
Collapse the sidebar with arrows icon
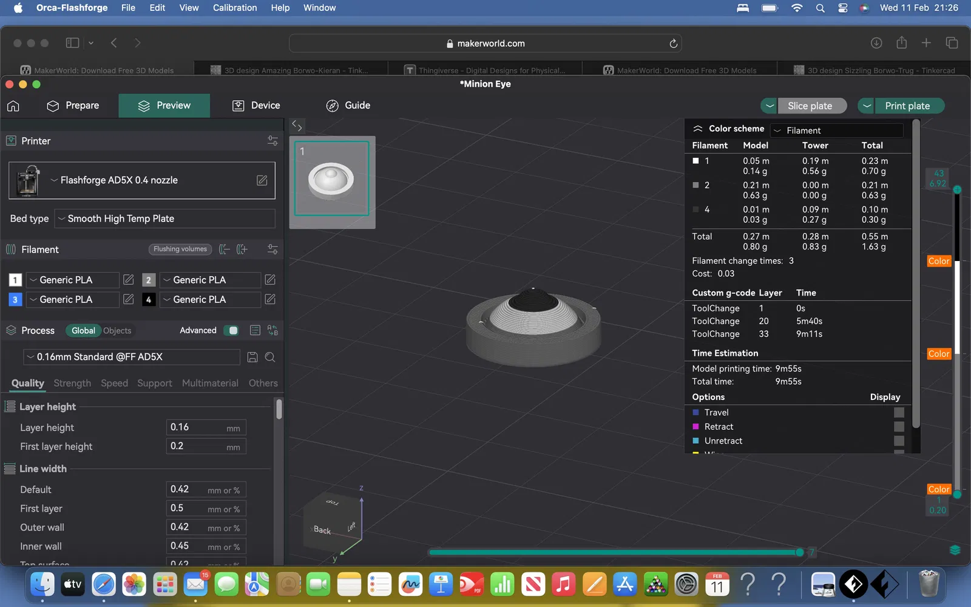297,126
